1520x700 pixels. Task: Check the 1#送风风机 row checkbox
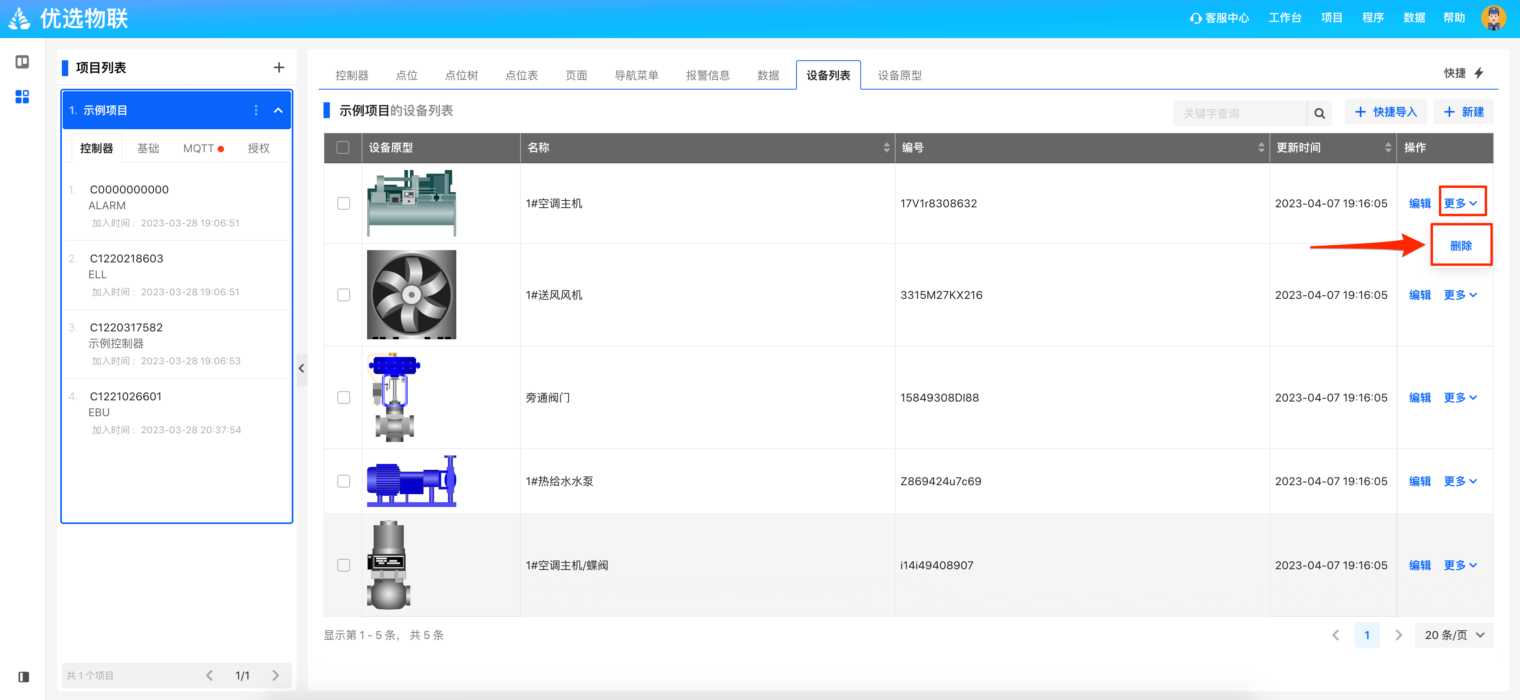click(x=343, y=295)
